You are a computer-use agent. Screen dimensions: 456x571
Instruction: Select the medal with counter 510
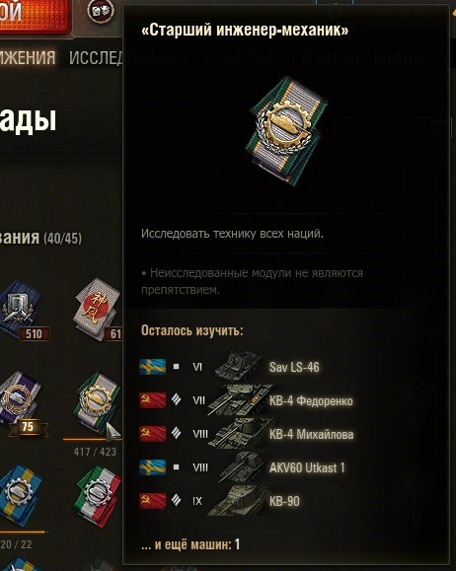[x=22, y=310]
